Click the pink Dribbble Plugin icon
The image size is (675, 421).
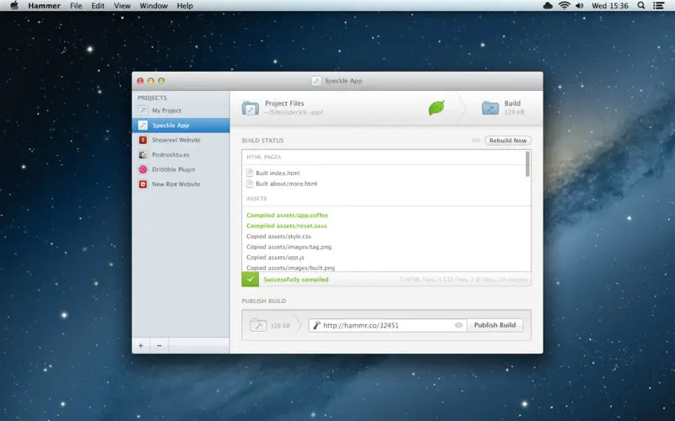[143, 169]
